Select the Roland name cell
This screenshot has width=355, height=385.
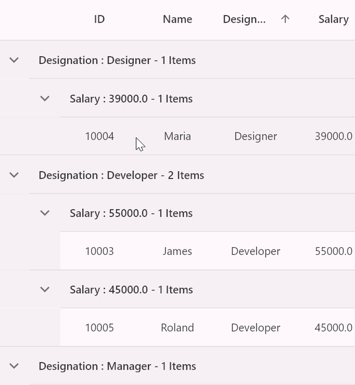177,327
